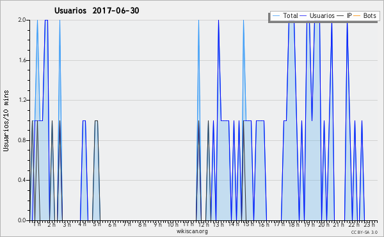Click the 11 h x-axis label
This screenshot has height=237, width=384.
[188, 224]
